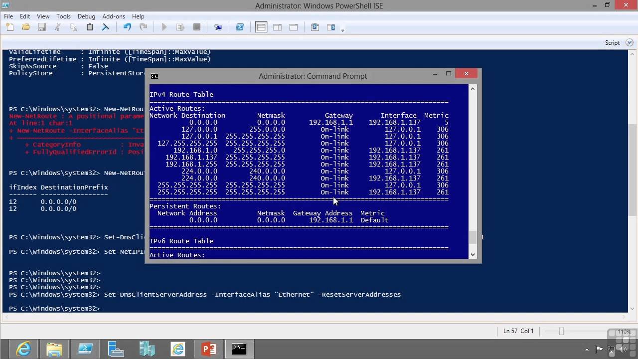Create a new script with New icon
Viewport: 638px width, 359px height.
10,27
